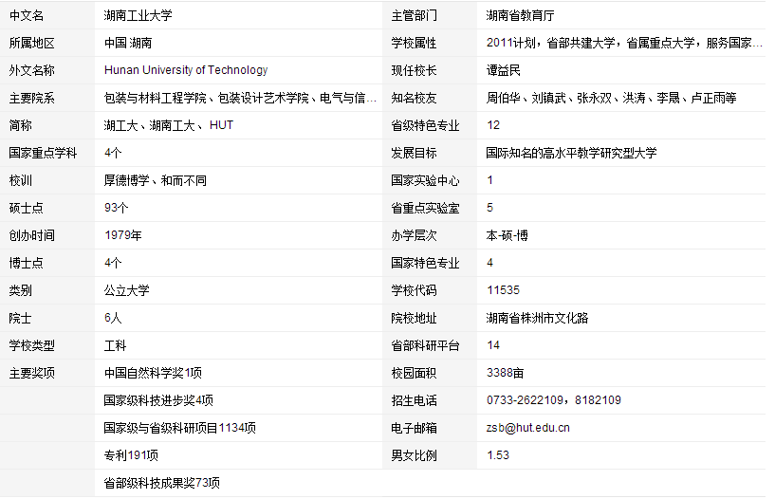Screen dimensions: 775x499
Task: Select the alumni list starting with 周伯华
Action: tap(612, 98)
